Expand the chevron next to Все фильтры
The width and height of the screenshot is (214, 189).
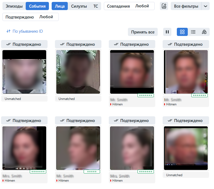tap(206, 6)
